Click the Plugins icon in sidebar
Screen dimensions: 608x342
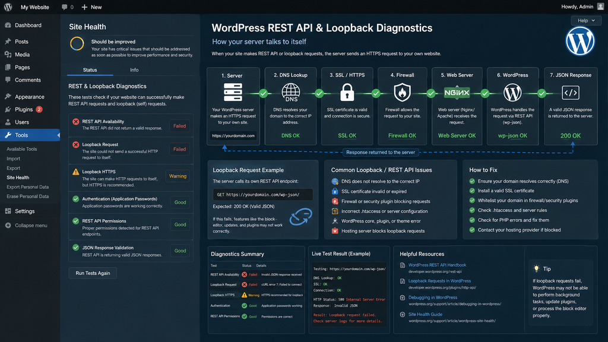tap(8, 109)
